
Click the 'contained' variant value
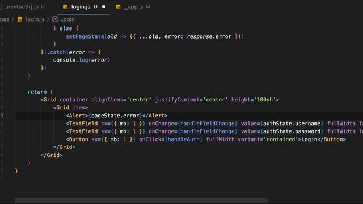(x=281, y=139)
